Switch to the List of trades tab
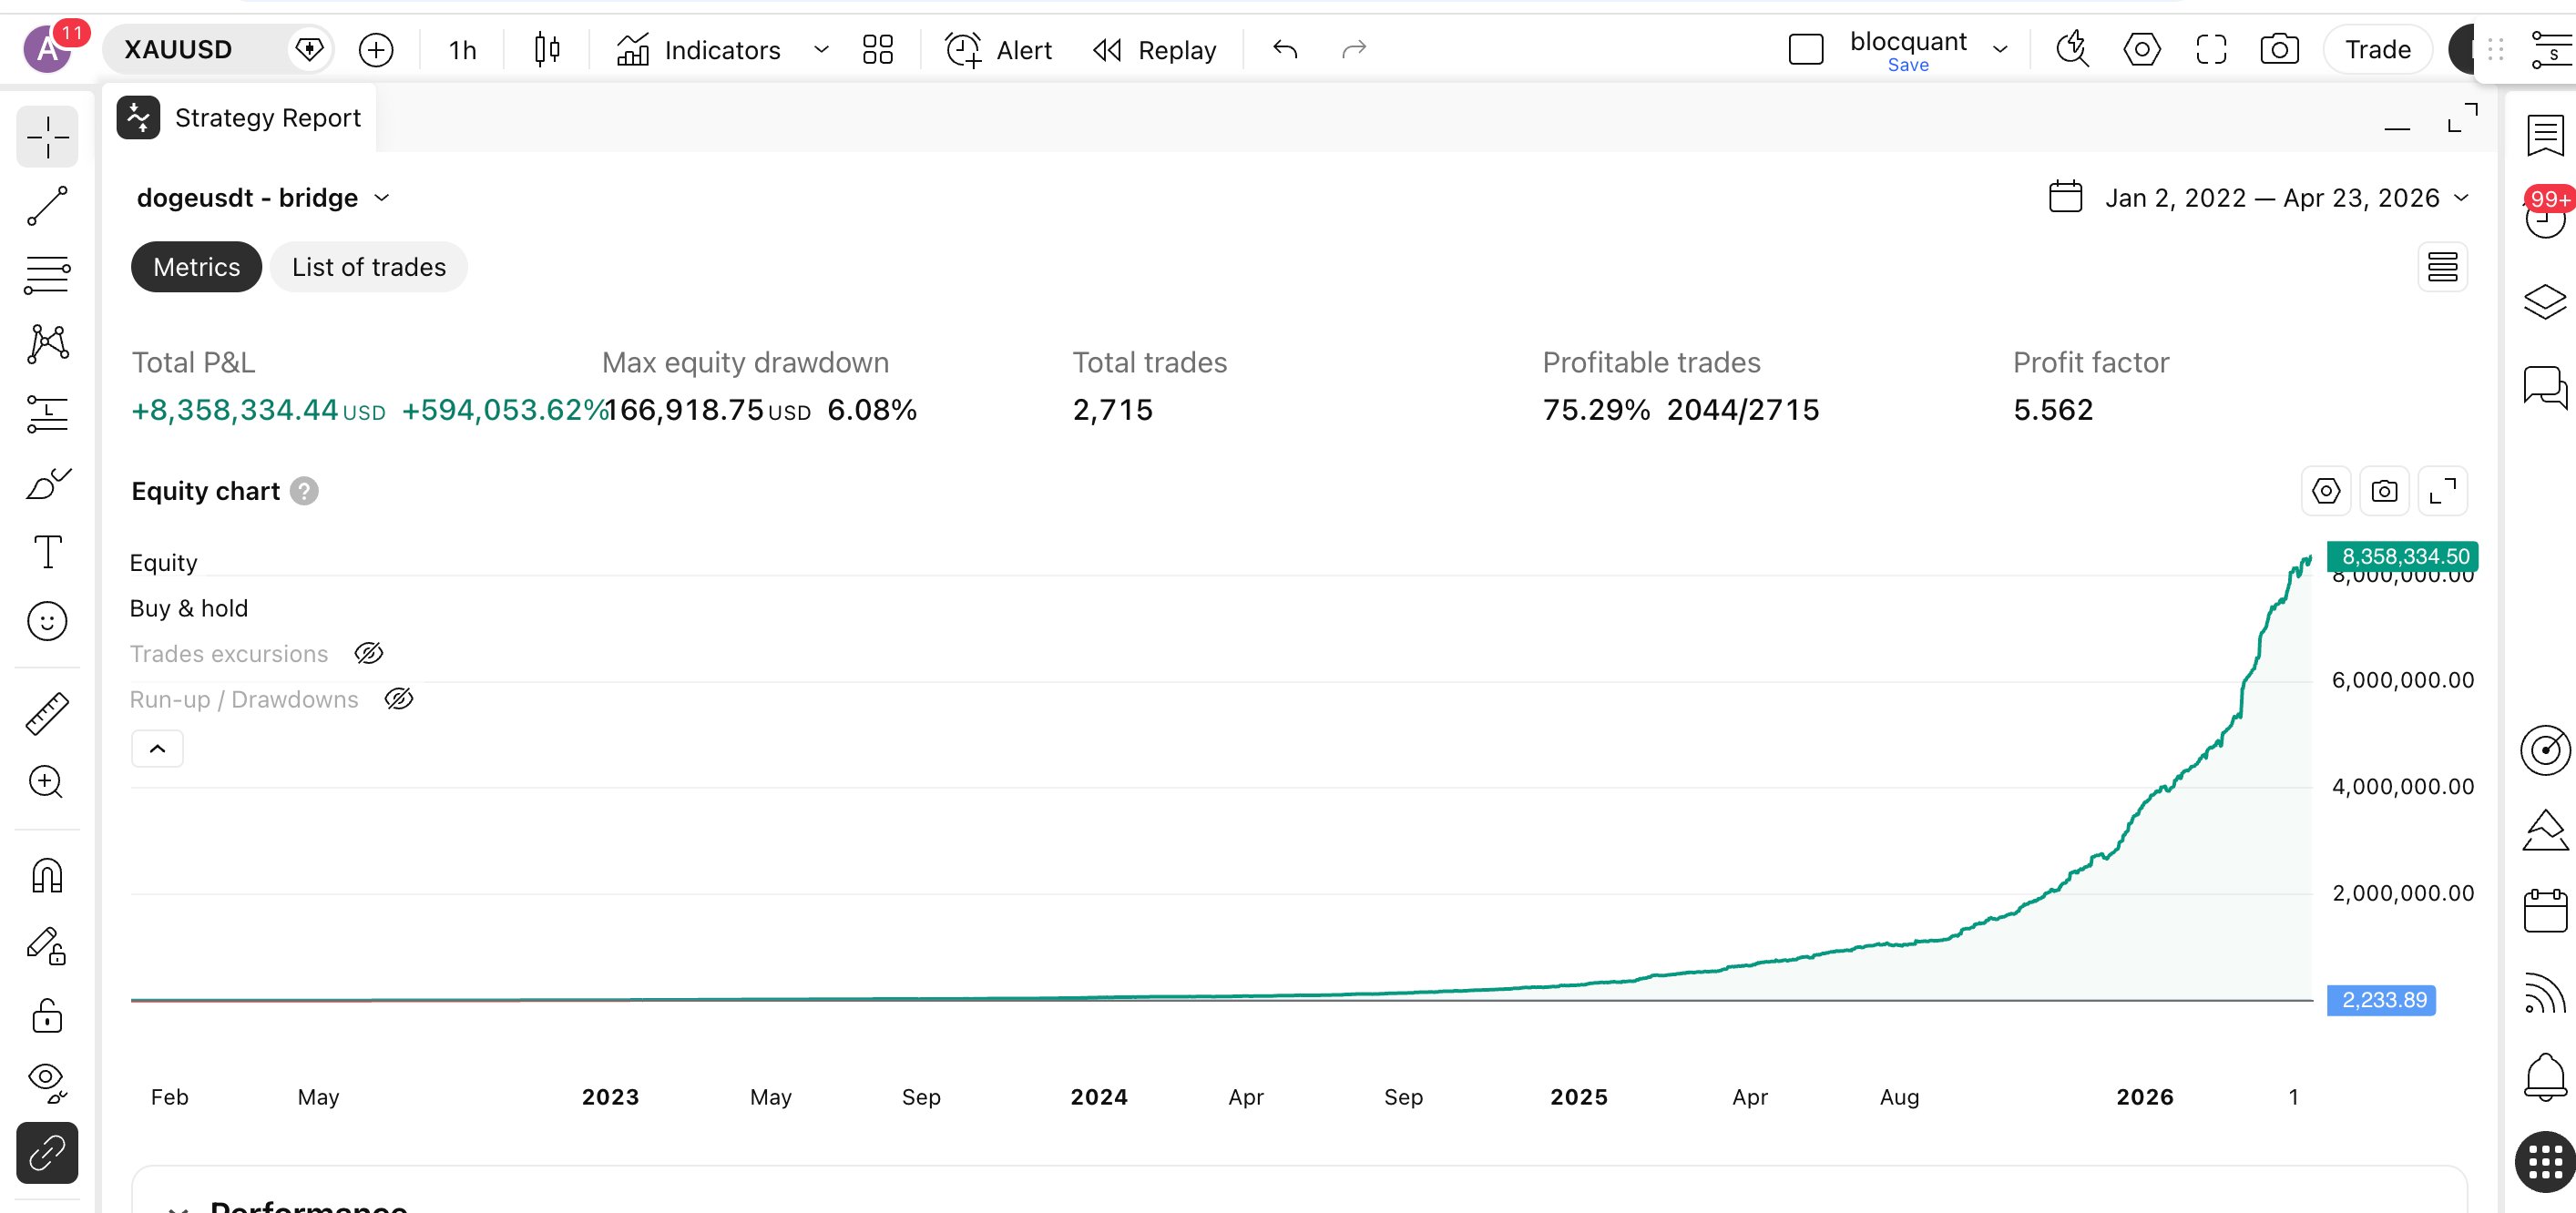The width and height of the screenshot is (2576, 1213). coord(368,267)
